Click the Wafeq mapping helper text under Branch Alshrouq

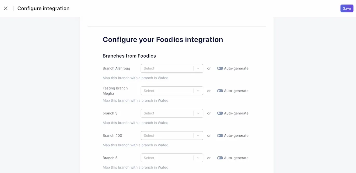(136, 78)
